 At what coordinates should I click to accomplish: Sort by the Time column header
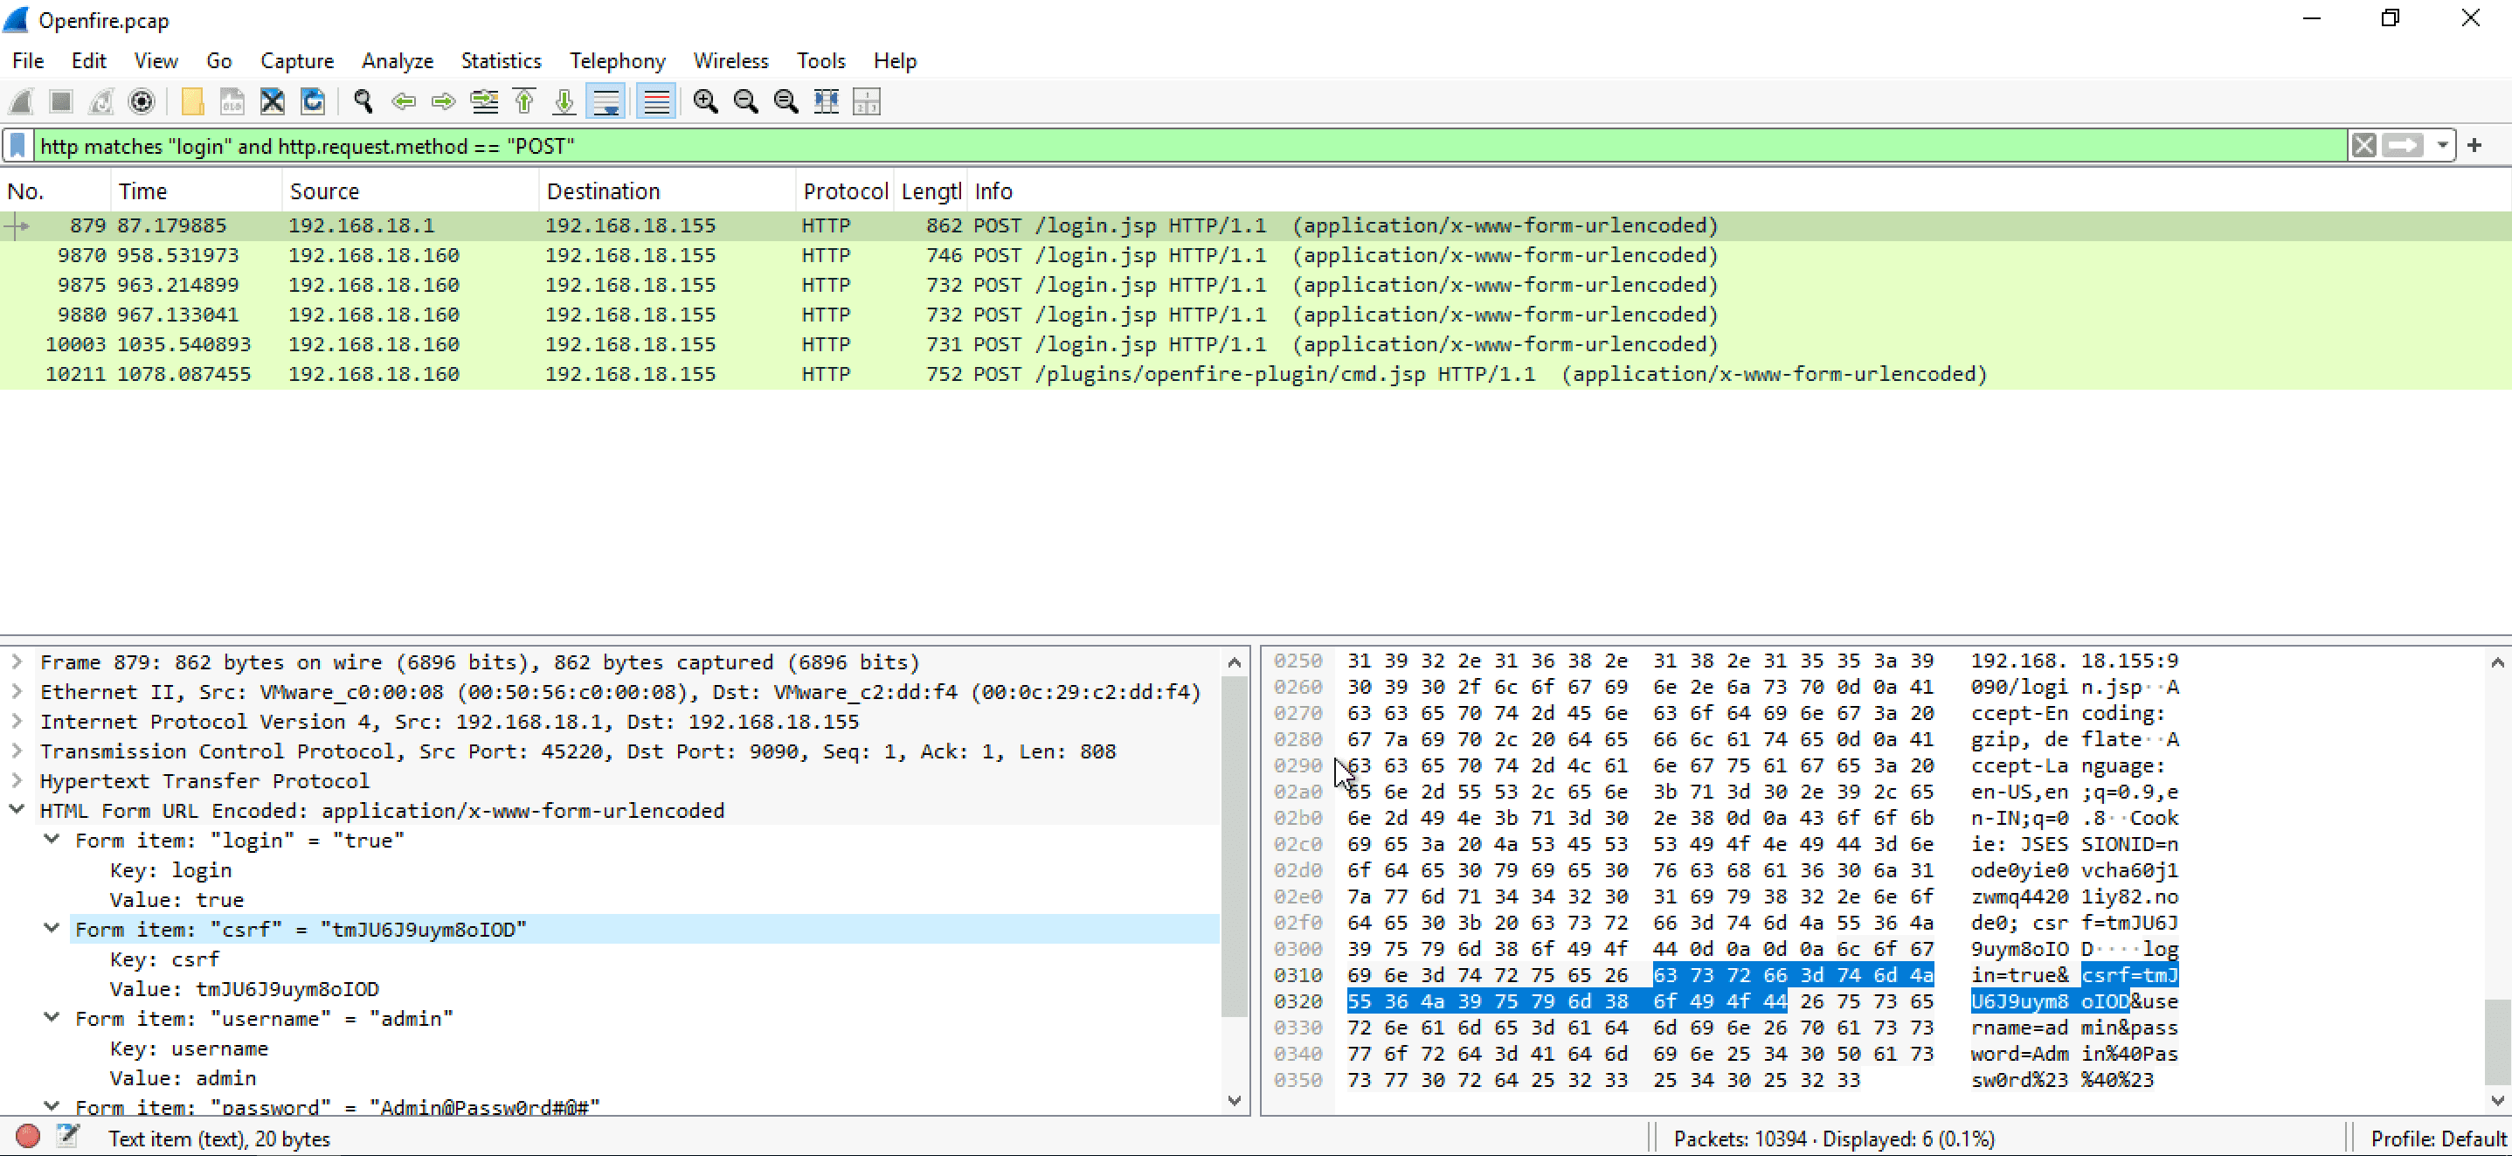197,191
